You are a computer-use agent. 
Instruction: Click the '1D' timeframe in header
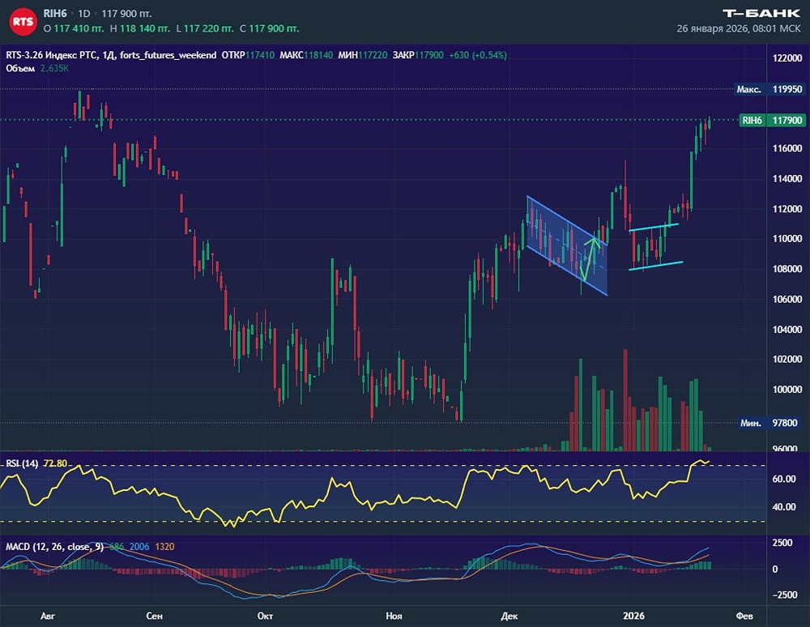pyautogui.click(x=83, y=14)
